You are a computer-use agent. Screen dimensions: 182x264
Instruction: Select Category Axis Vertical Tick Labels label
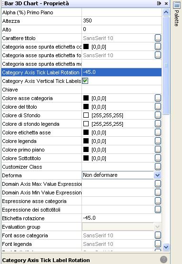click(x=41, y=81)
